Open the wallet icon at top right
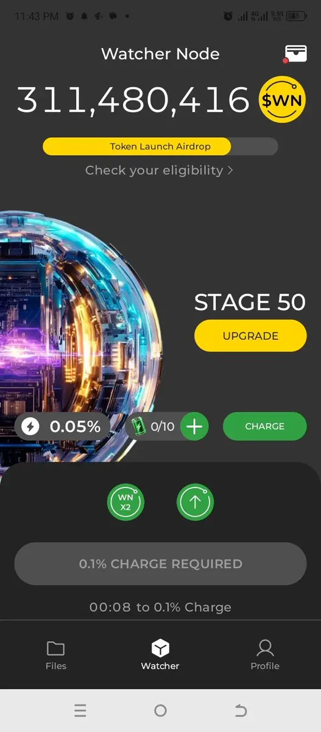Screen dimensions: 321x732 click(x=295, y=54)
